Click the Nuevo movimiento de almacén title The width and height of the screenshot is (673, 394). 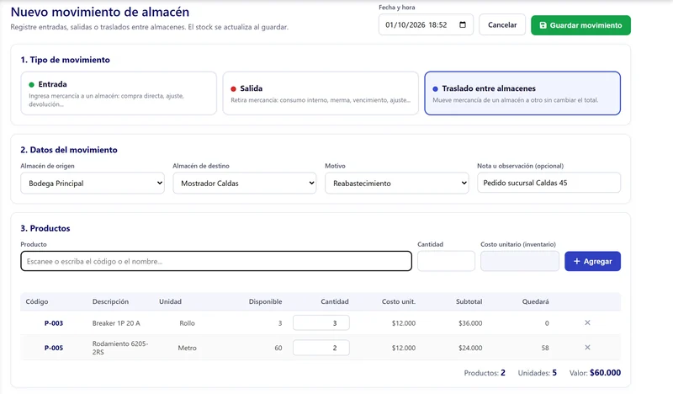(x=100, y=12)
